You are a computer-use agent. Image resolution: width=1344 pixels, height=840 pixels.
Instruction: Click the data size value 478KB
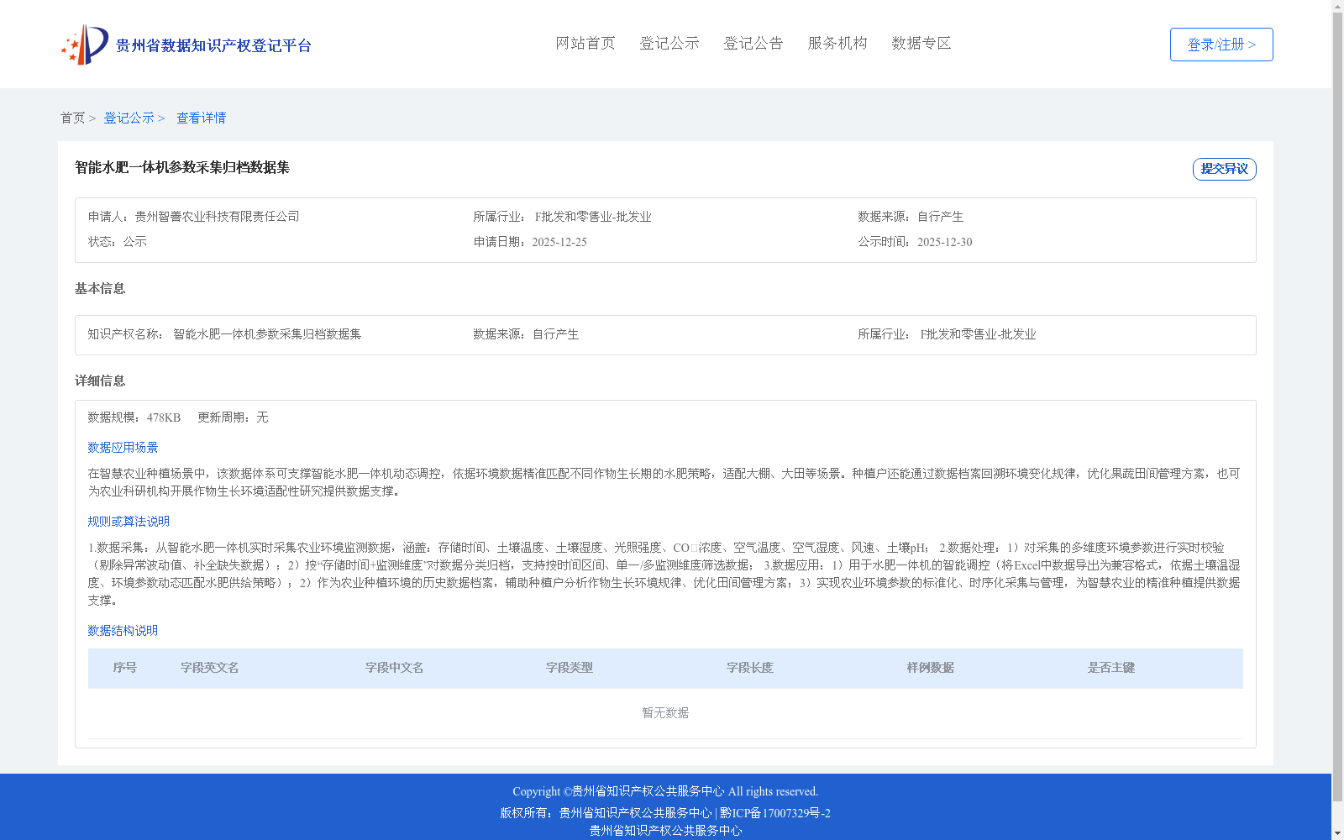164,417
